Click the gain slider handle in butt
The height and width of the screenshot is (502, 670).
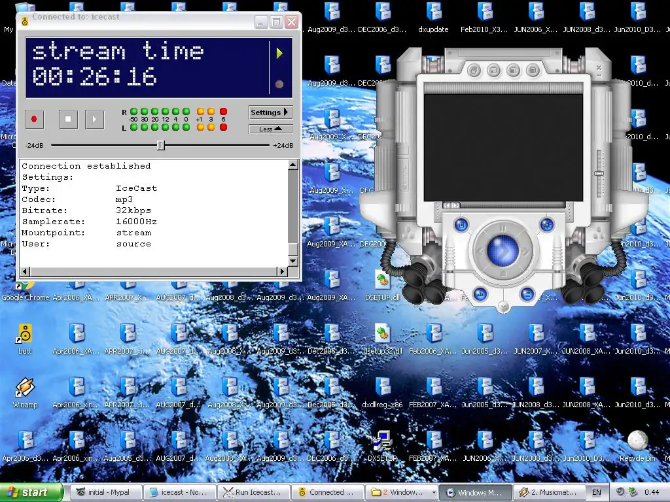[x=161, y=145]
